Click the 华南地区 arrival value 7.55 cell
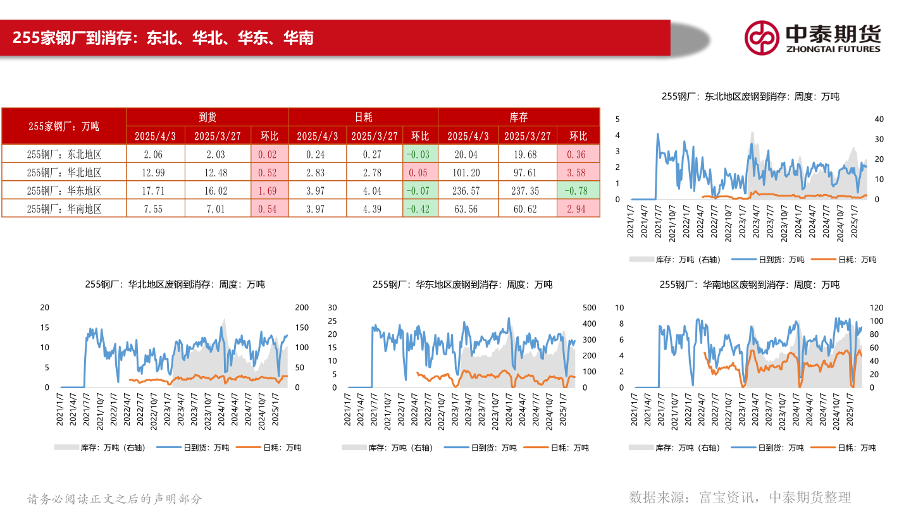 (154, 209)
